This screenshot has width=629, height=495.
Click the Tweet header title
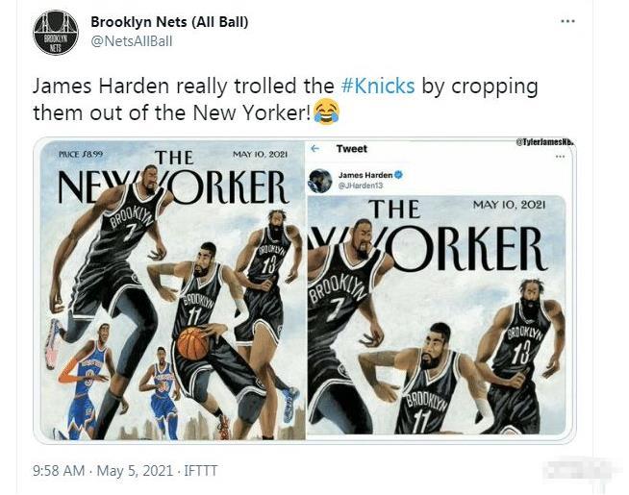click(x=352, y=149)
